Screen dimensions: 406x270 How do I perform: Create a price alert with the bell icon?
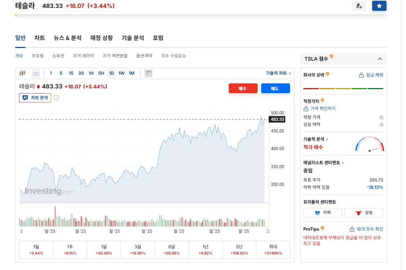click(x=359, y=6)
